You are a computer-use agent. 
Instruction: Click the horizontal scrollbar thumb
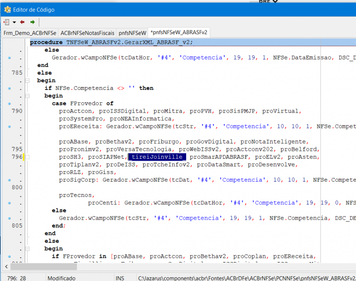(x=44, y=266)
